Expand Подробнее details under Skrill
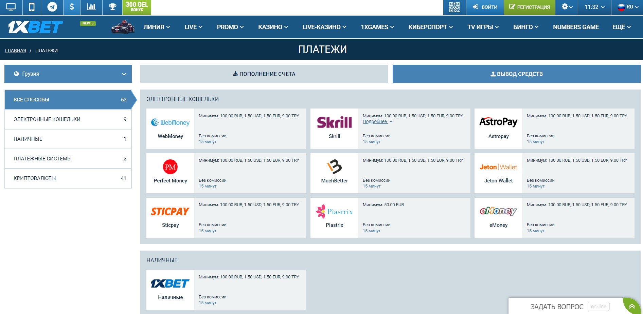643x314 pixels. [x=377, y=121]
